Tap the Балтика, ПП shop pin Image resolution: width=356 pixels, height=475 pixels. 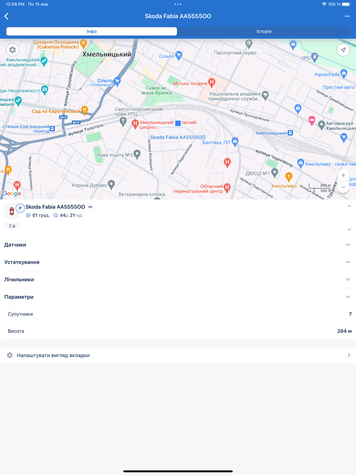tap(235, 141)
